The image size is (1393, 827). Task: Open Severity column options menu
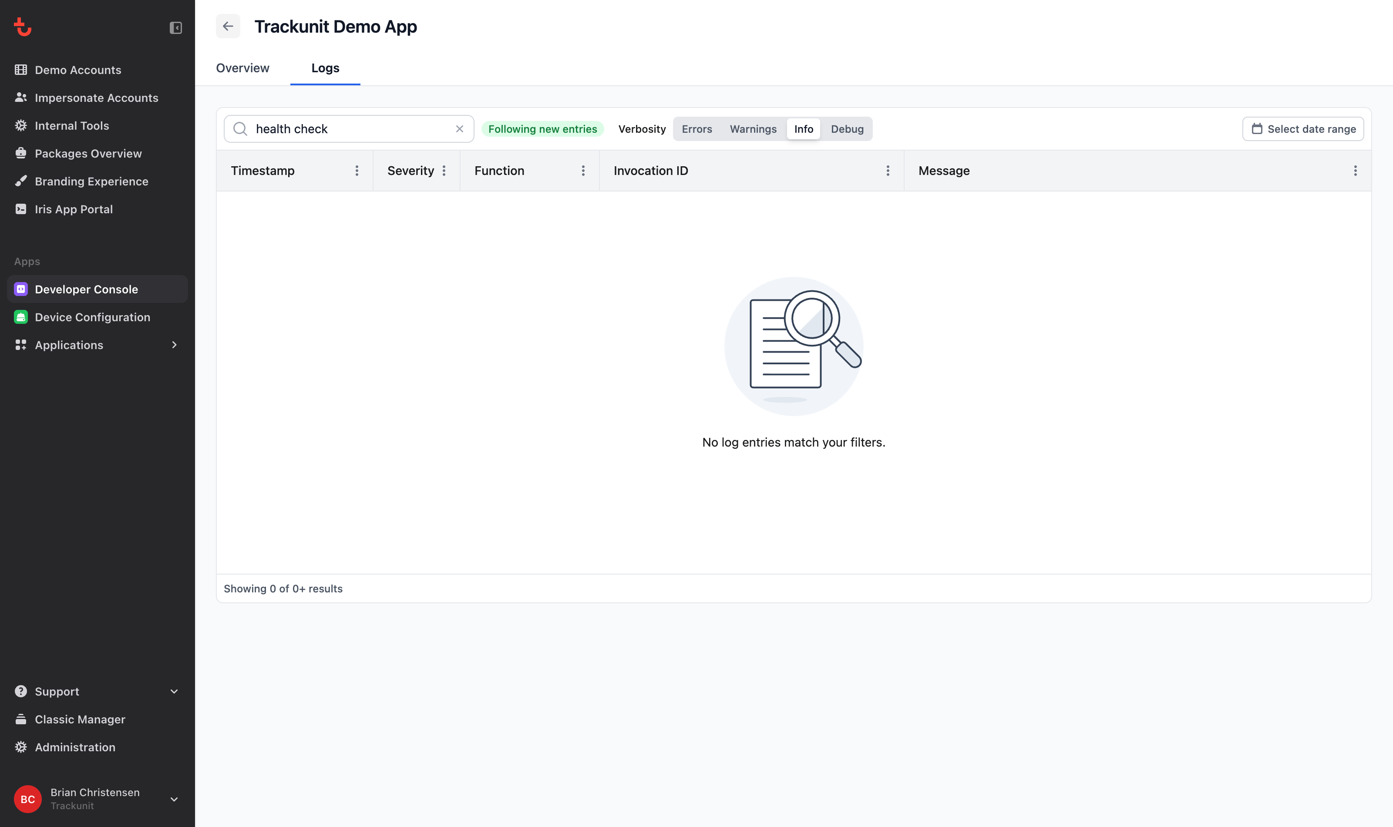tap(444, 171)
